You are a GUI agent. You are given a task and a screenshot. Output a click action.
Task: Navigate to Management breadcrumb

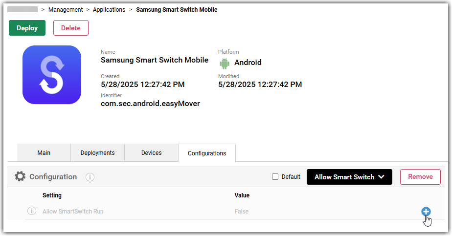click(x=66, y=9)
